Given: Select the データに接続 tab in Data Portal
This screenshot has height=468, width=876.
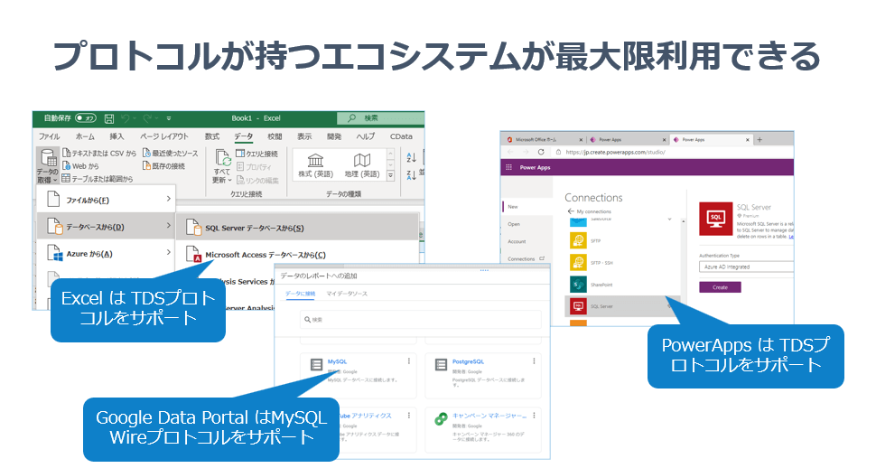Looking at the screenshot, I should coord(300,294).
